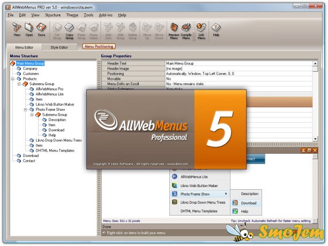Click the Menu Drifts on Scroll value
Viewport: 328px width, 246px height.
tap(238, 84)
